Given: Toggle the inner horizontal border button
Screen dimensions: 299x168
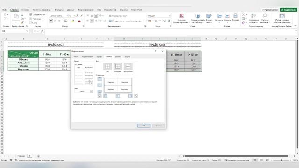Looking at the screenshot, I should [100, 85].
